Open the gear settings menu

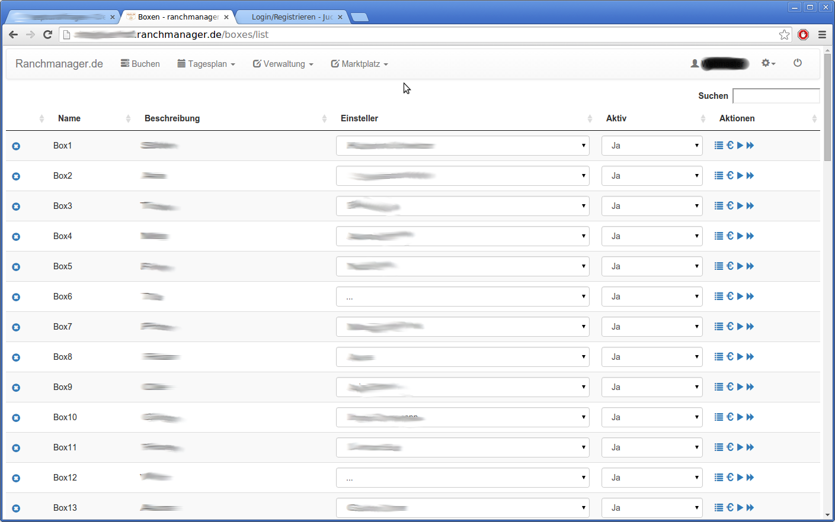point(768,63)
